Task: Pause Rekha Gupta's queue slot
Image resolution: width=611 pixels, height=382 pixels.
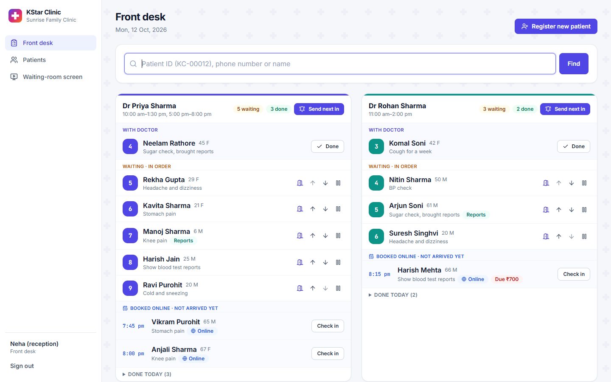Action: coord(338,183)
